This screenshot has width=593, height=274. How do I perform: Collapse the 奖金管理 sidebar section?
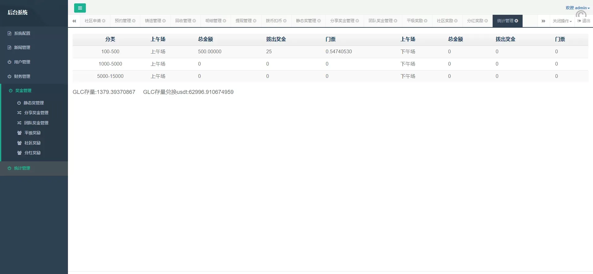[23, 91]
